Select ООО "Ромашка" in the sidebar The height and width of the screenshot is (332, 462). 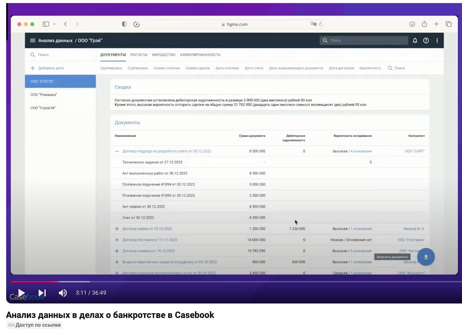[61, 94]
